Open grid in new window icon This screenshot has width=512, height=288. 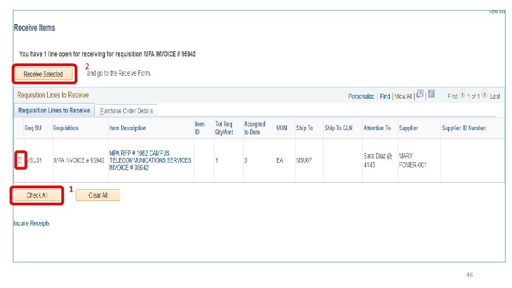tap(420, 94)
